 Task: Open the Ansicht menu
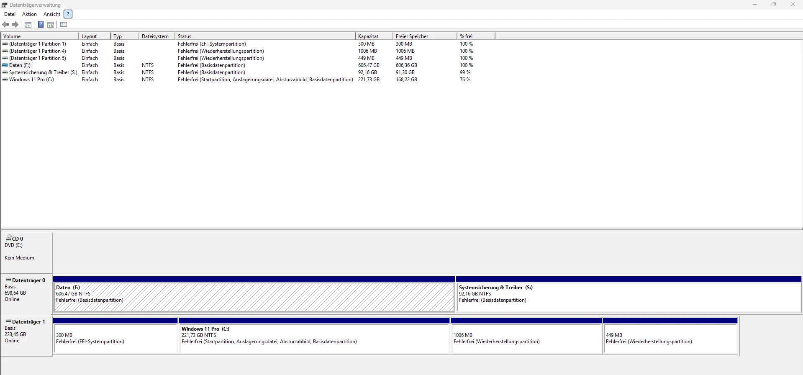52,14
